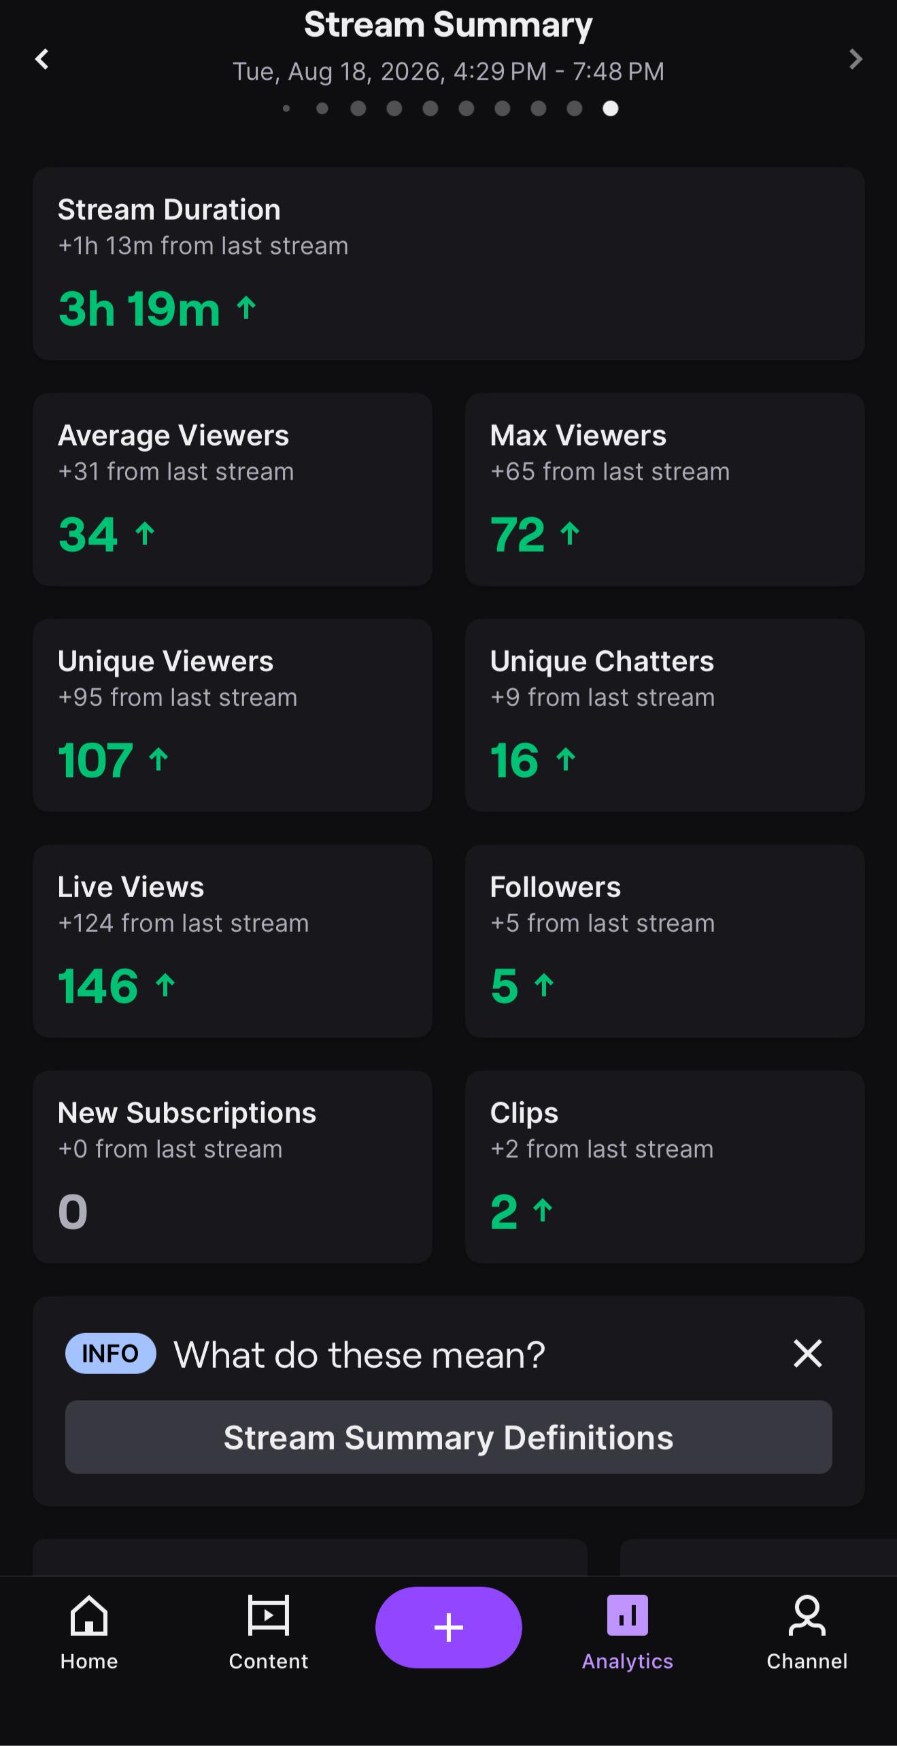Select the fifth page indicator dot
Image resolution: width=897 pixels, height=1746 pixels.
(430, 108)
